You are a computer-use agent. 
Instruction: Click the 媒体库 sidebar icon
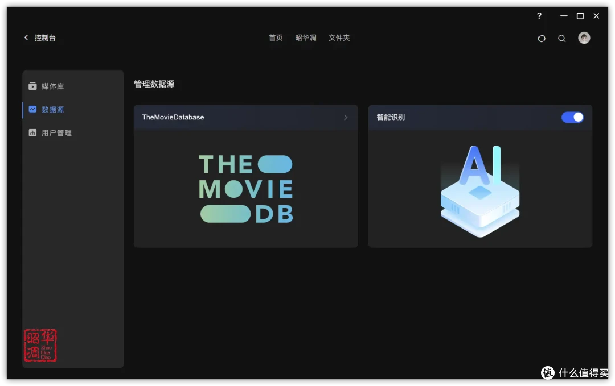coord(32,86)
